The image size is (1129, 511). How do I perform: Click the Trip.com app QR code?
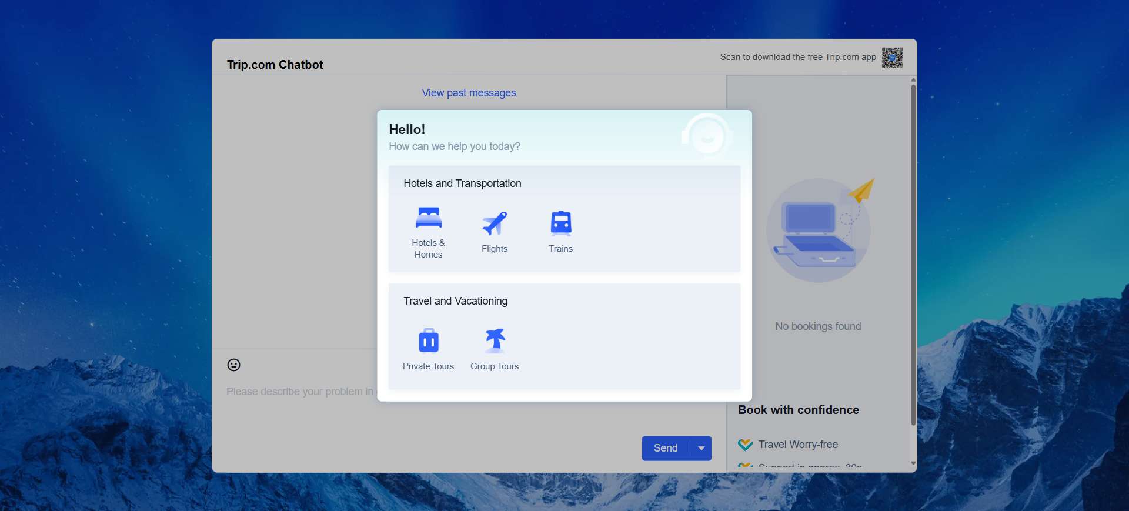point(891,58)
